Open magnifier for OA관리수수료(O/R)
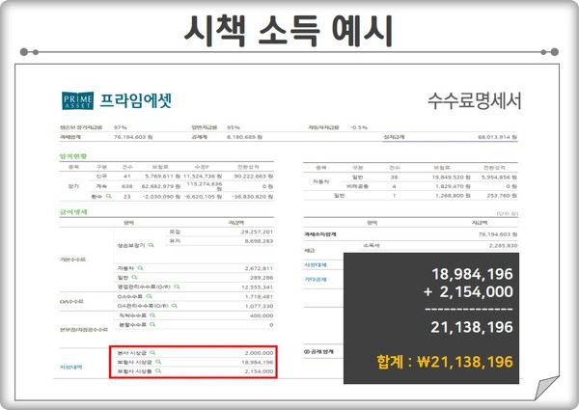Image resolution: width=579 pixels, height=410 pixels. click(x=175, y=306)
